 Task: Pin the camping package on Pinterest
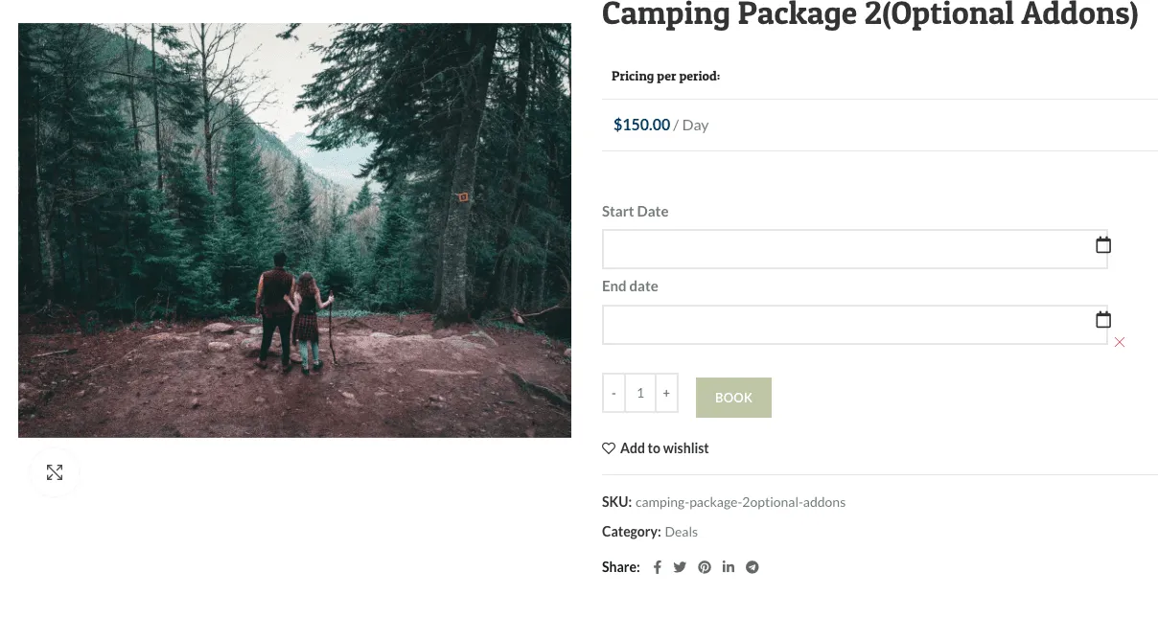(x=705, y=566)
